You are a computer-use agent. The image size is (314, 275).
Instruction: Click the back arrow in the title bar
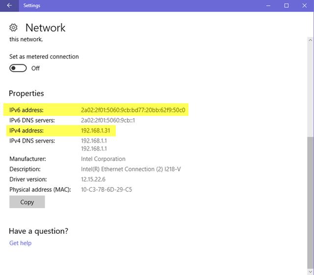coord(9,6)
